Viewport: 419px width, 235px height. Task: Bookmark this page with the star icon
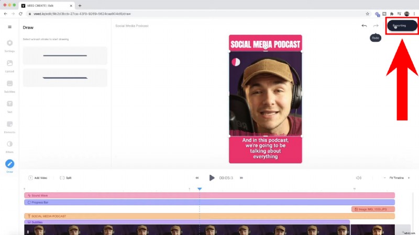click(367, 14)
